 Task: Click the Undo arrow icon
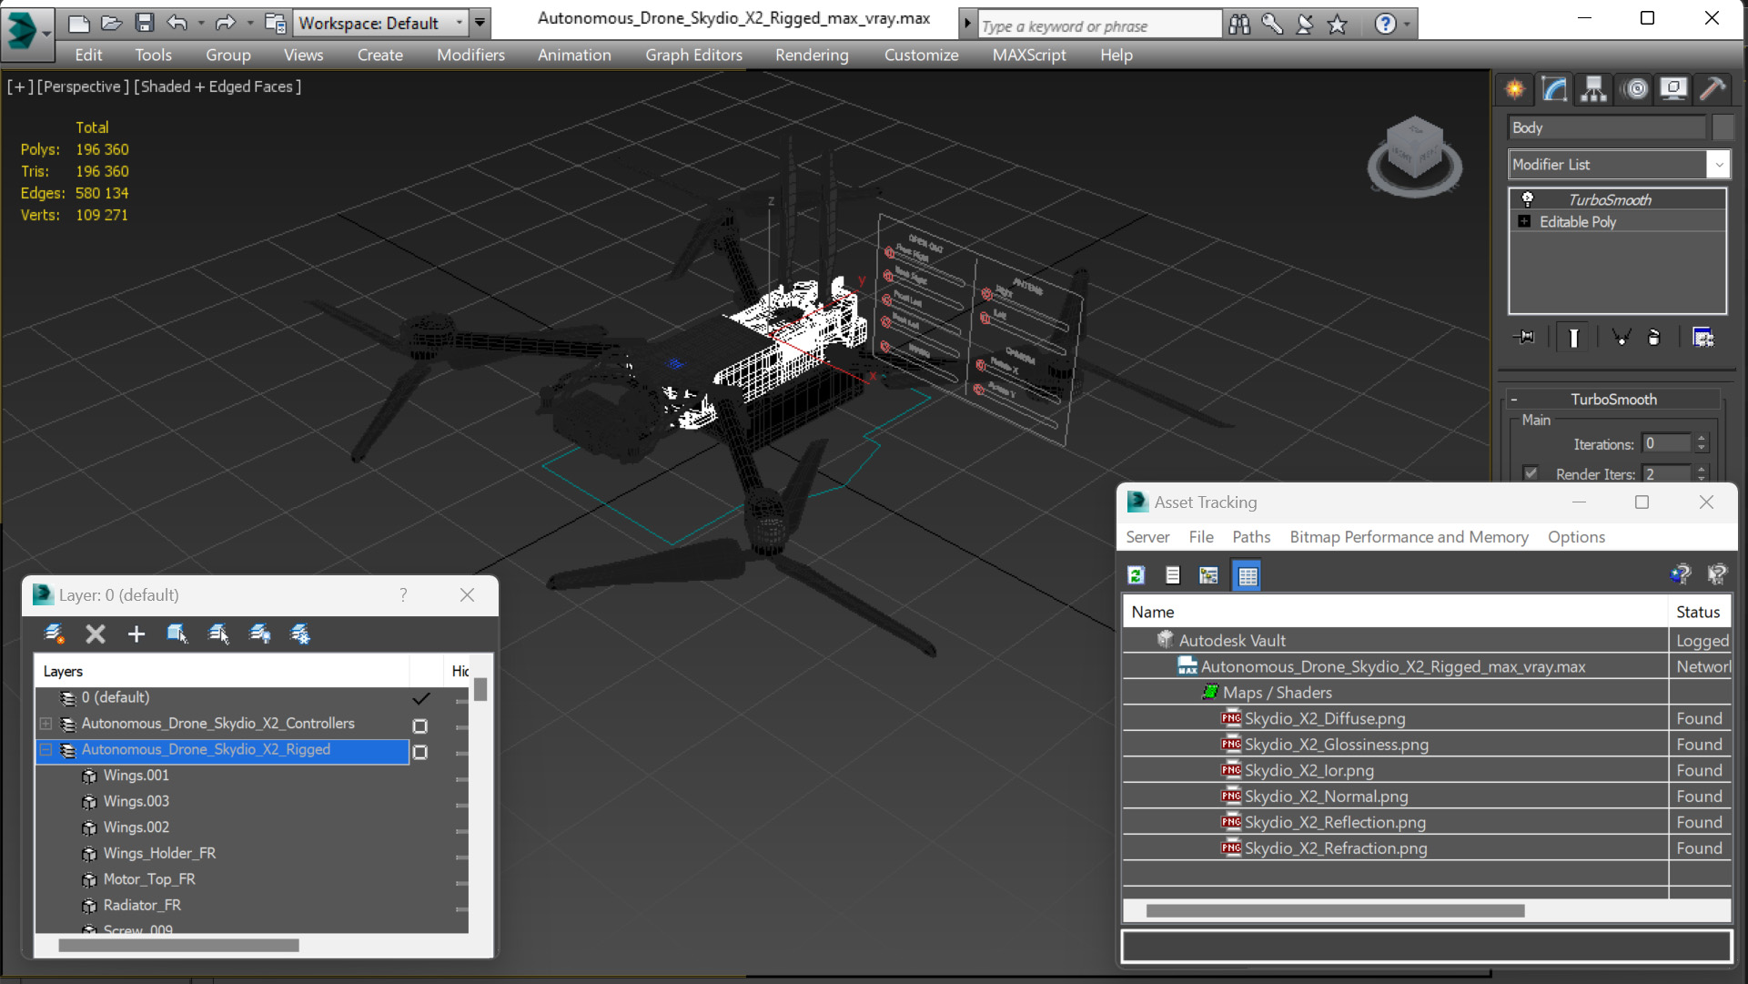click(x=177, y=23)
